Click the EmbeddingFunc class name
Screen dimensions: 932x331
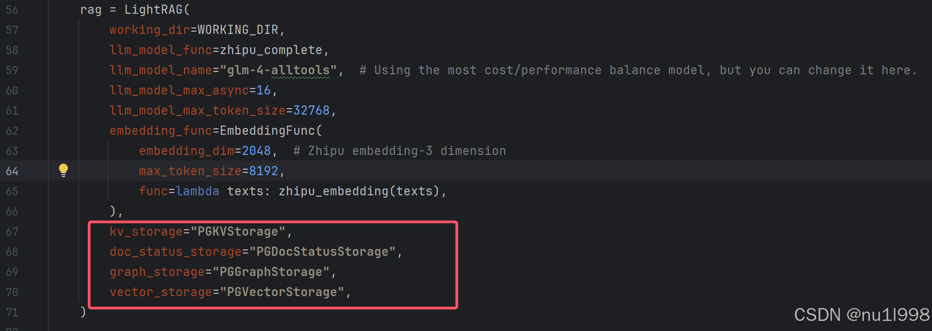[267, 131]
